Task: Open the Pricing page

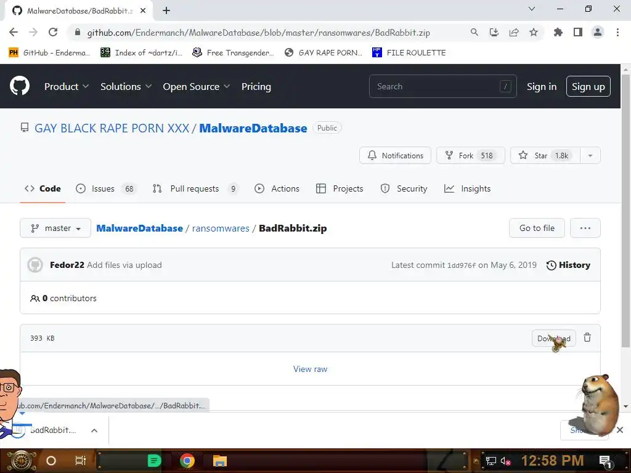Action: [256, 86]
